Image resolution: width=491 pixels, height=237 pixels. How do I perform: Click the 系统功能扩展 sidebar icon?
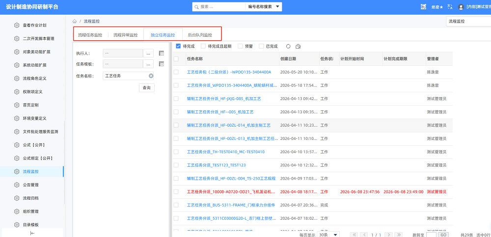(17, 65)
